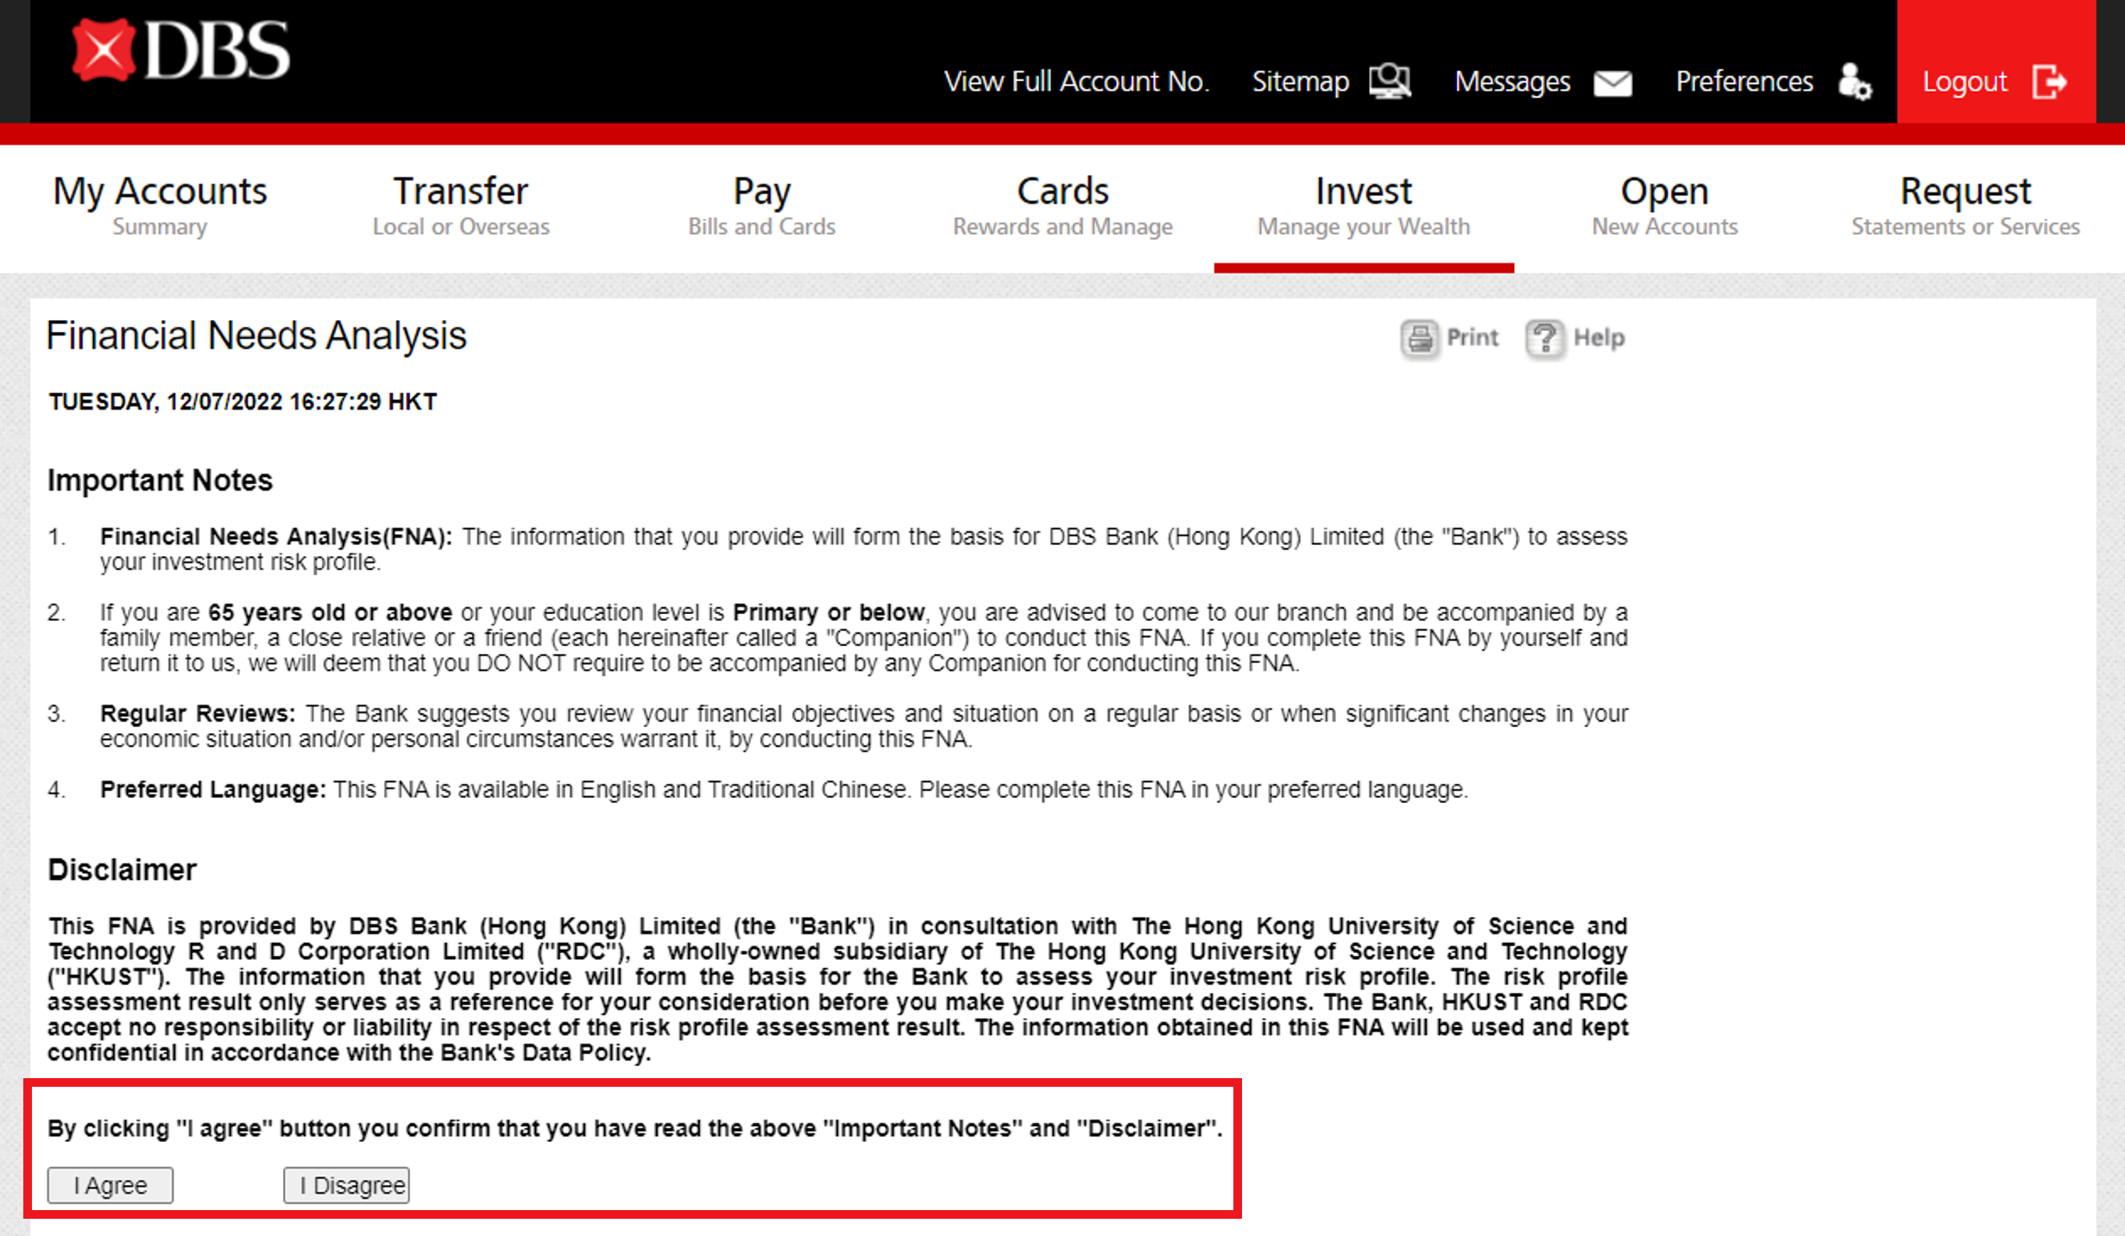Open the Open New Accounts menu

[x=1664, y=205]
